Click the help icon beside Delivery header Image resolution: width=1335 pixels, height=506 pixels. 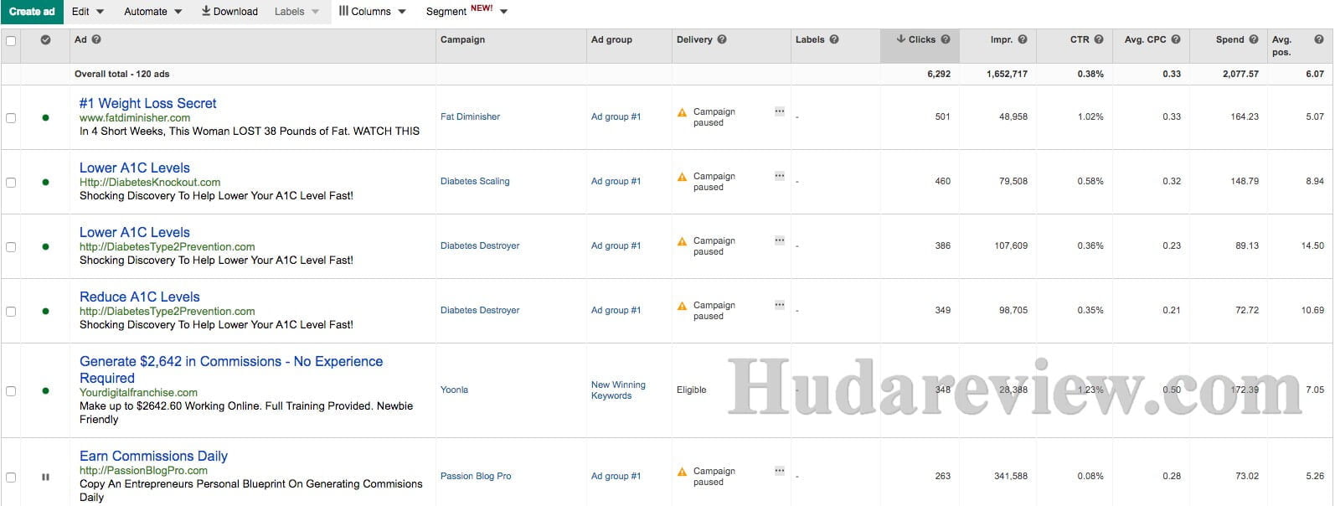tap(722, 39)
